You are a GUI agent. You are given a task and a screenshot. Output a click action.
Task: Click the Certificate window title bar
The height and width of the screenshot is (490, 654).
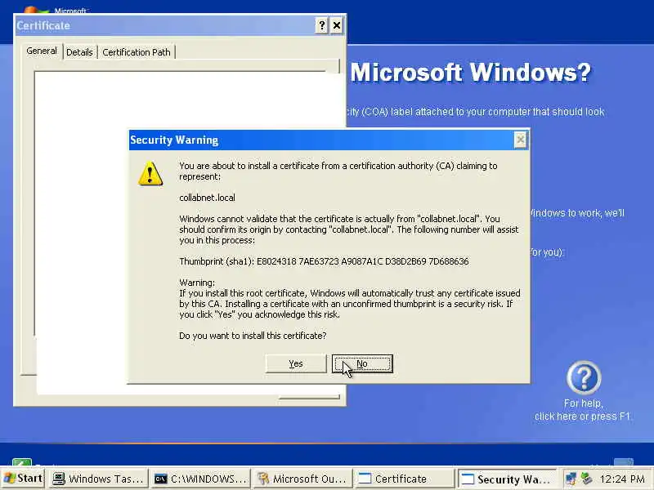[x=165, y=26]
